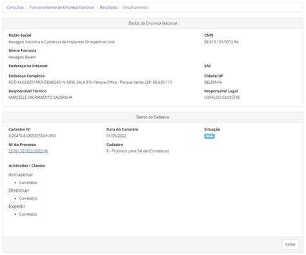Click the Voltar button
The height and width of the screenshot is (255, 306).
tap(291, 245)
